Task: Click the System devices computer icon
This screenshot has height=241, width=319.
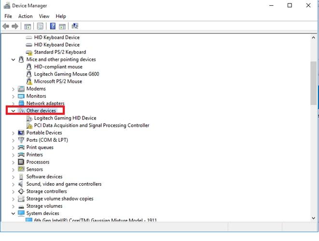Action: (21, 213)
